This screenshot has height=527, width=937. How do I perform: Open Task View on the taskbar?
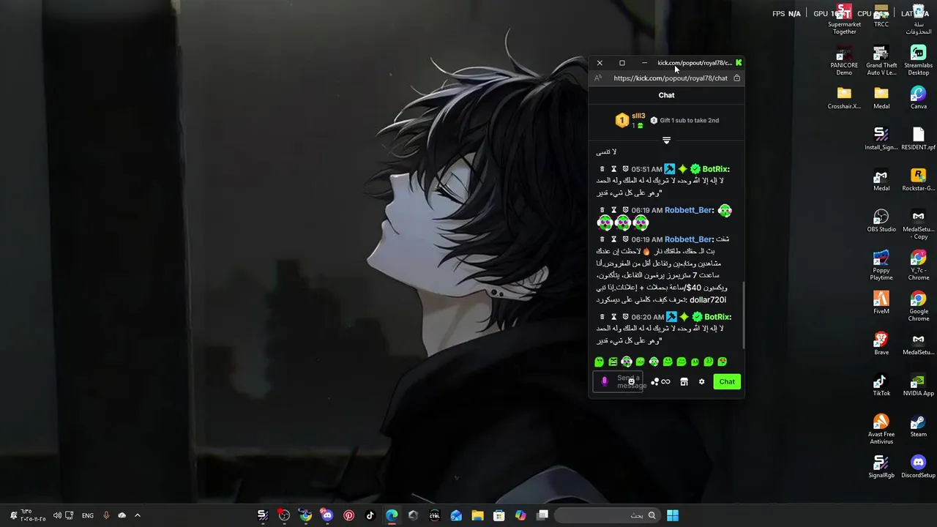542,515
